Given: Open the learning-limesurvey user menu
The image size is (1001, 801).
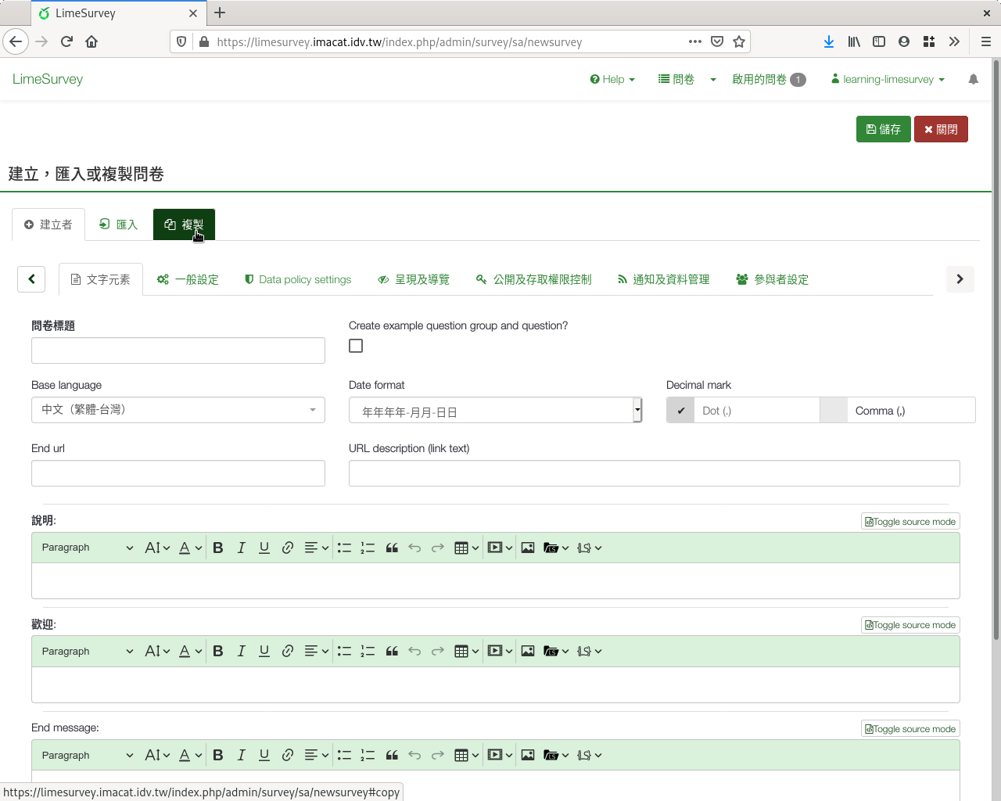Looking at the screenshot, I should pos(888,79).
